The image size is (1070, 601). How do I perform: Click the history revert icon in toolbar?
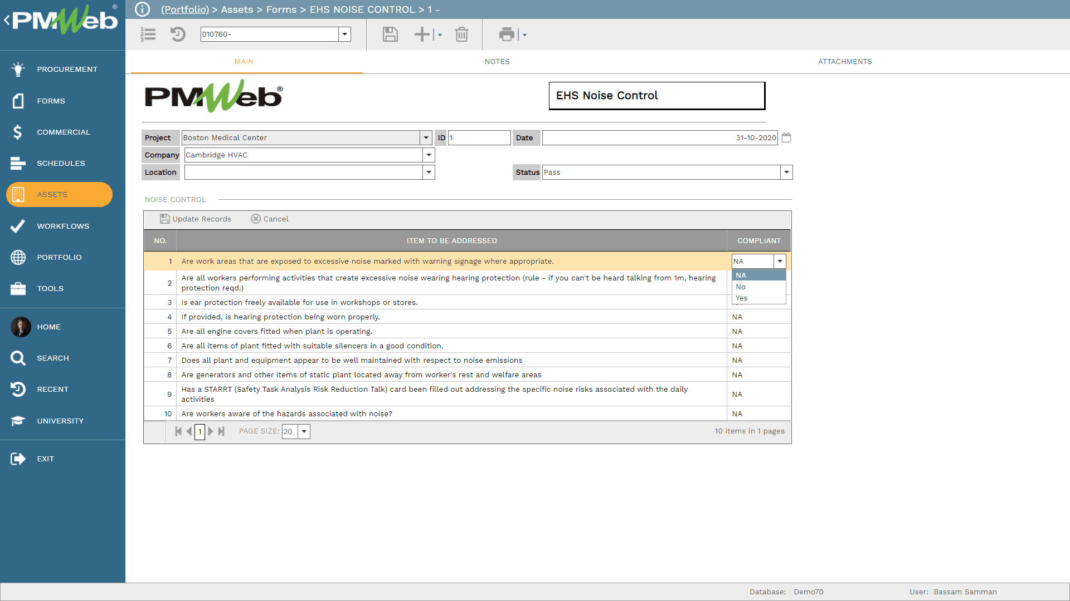[178, 35]
